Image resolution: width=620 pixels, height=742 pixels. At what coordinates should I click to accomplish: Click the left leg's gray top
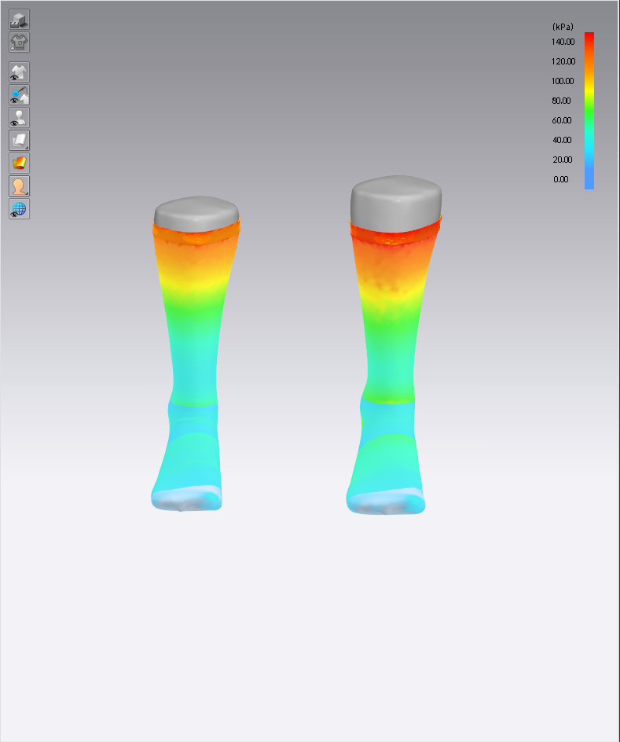pyautogui.click(x=196, y=209)
